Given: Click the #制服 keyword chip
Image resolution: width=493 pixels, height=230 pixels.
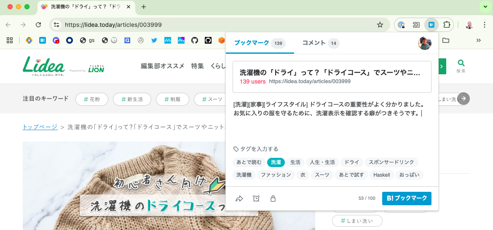Looking at the screenshot, I should [x=172, y=99].
